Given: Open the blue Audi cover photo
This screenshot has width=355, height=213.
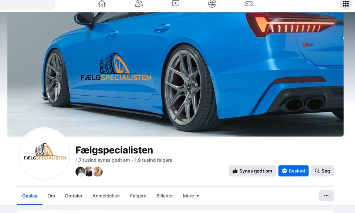Looking at the screenshot, I should [x=175, y=75].
